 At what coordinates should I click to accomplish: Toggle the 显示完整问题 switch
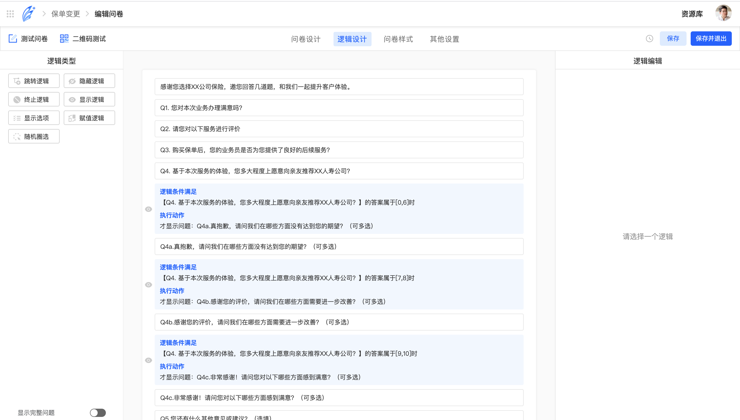coord(98,413)
